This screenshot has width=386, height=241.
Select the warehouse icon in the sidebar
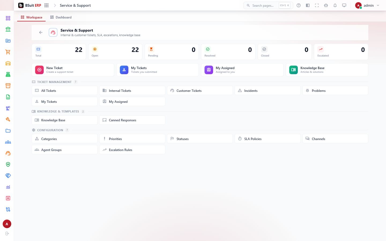tap(8, 63)
